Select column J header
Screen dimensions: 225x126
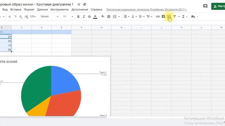(x=161, y=27)
